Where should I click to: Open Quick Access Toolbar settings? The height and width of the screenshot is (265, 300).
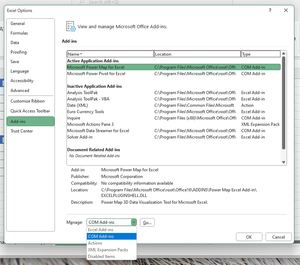tap(30, 111)
